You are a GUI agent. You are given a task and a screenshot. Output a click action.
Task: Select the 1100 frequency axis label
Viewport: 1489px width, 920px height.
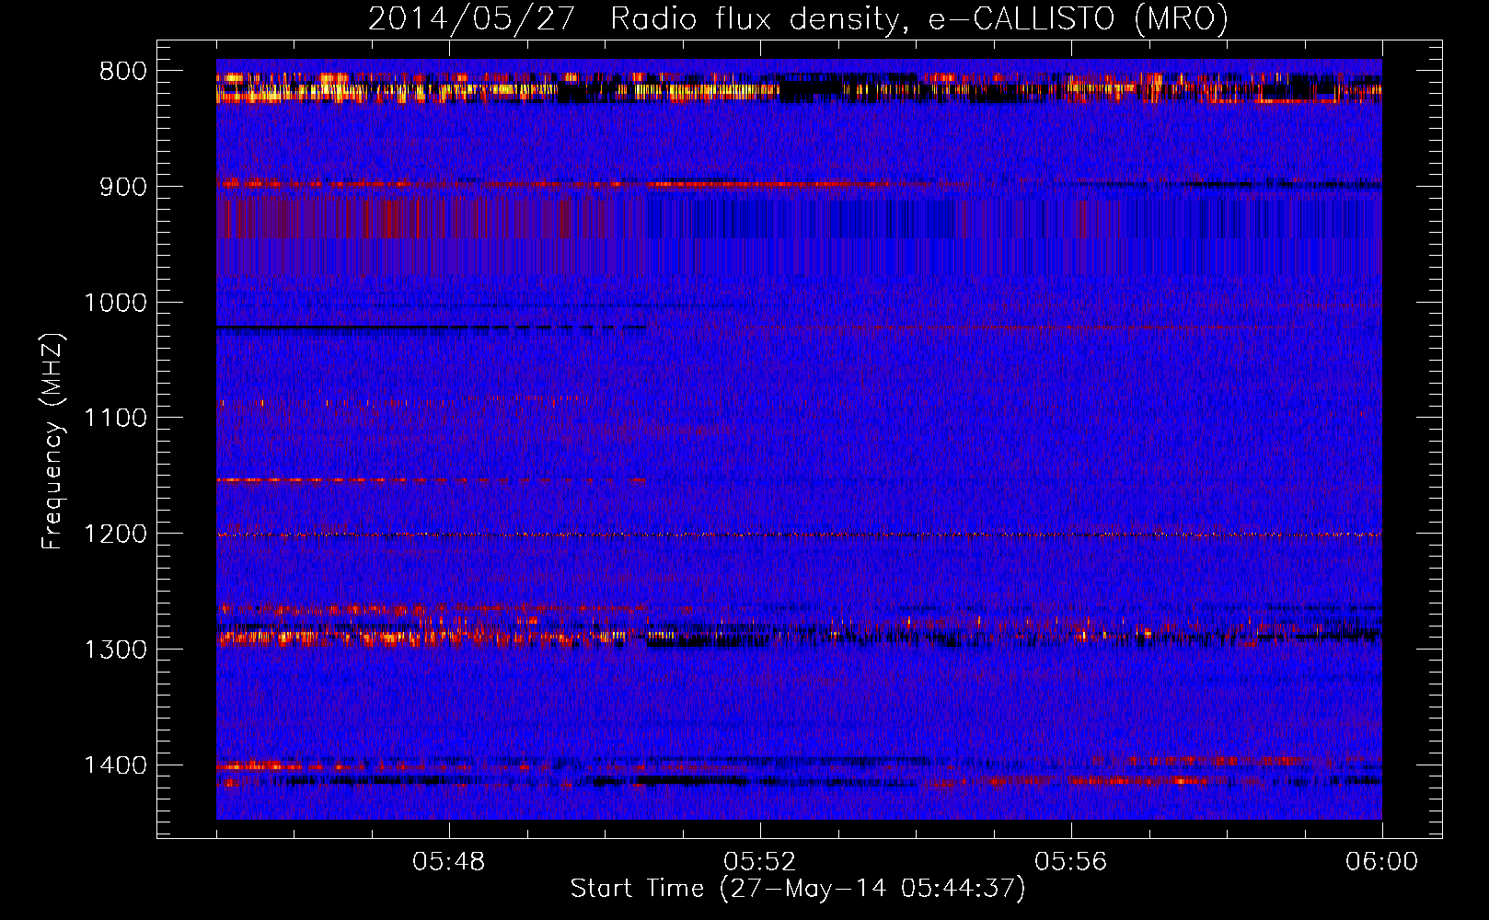[x=115, y=419]
